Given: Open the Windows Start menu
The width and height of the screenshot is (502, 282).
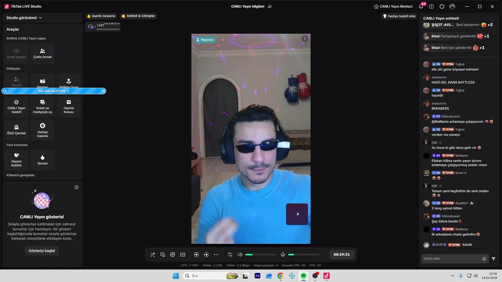Looking at the screenshot, I should (x=176, y=276).
